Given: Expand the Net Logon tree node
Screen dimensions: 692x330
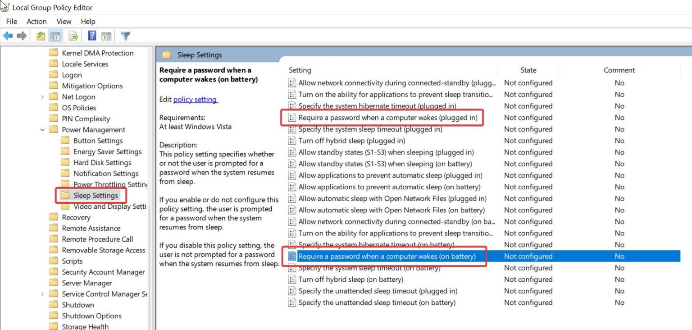Looking at the screenshot, I should (42, 96).
